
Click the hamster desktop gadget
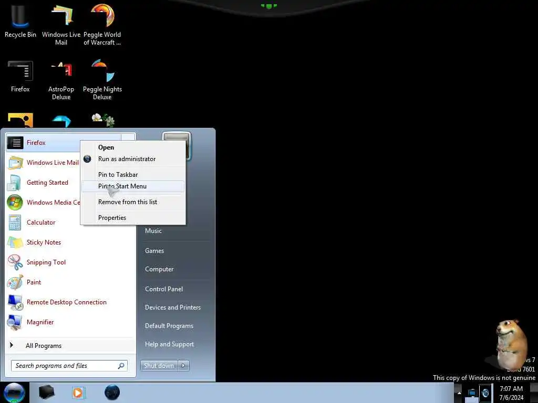click(x=511, y=344)
